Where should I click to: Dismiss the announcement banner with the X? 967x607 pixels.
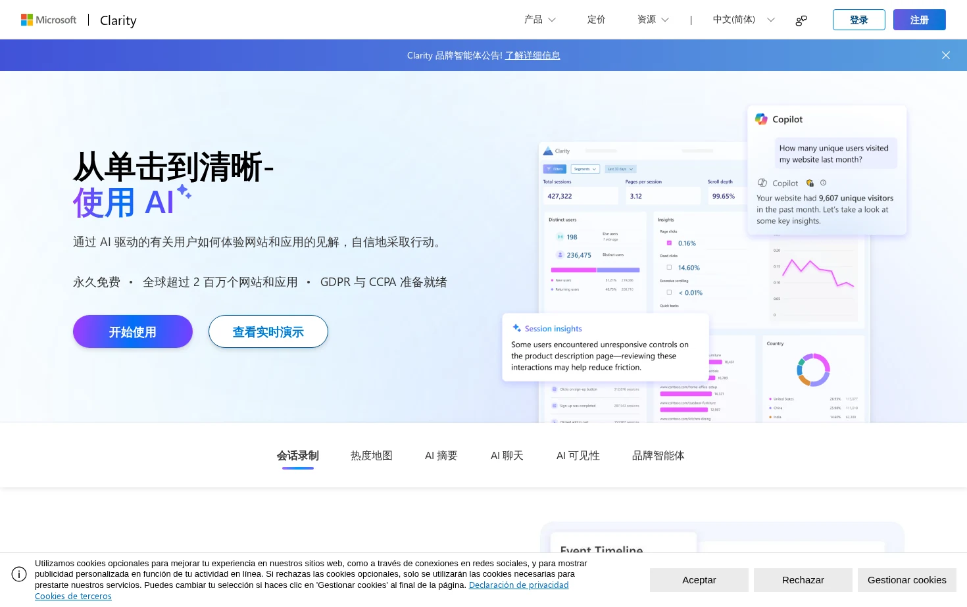[946, 55]
